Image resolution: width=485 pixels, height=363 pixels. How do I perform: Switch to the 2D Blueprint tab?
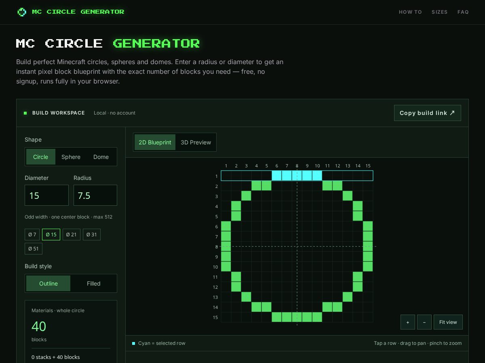(155, 142)
